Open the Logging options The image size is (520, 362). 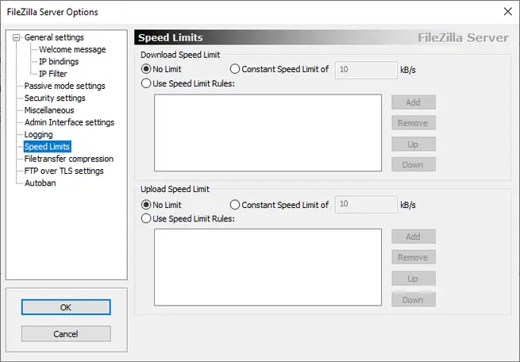click(39, 134)
